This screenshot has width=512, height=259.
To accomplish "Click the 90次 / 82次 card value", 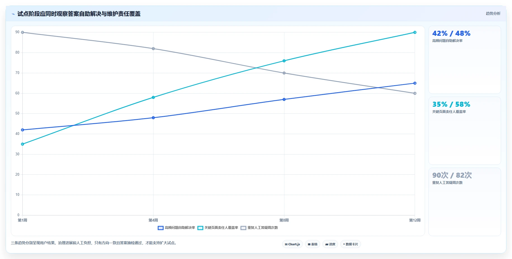I will 452,175.
